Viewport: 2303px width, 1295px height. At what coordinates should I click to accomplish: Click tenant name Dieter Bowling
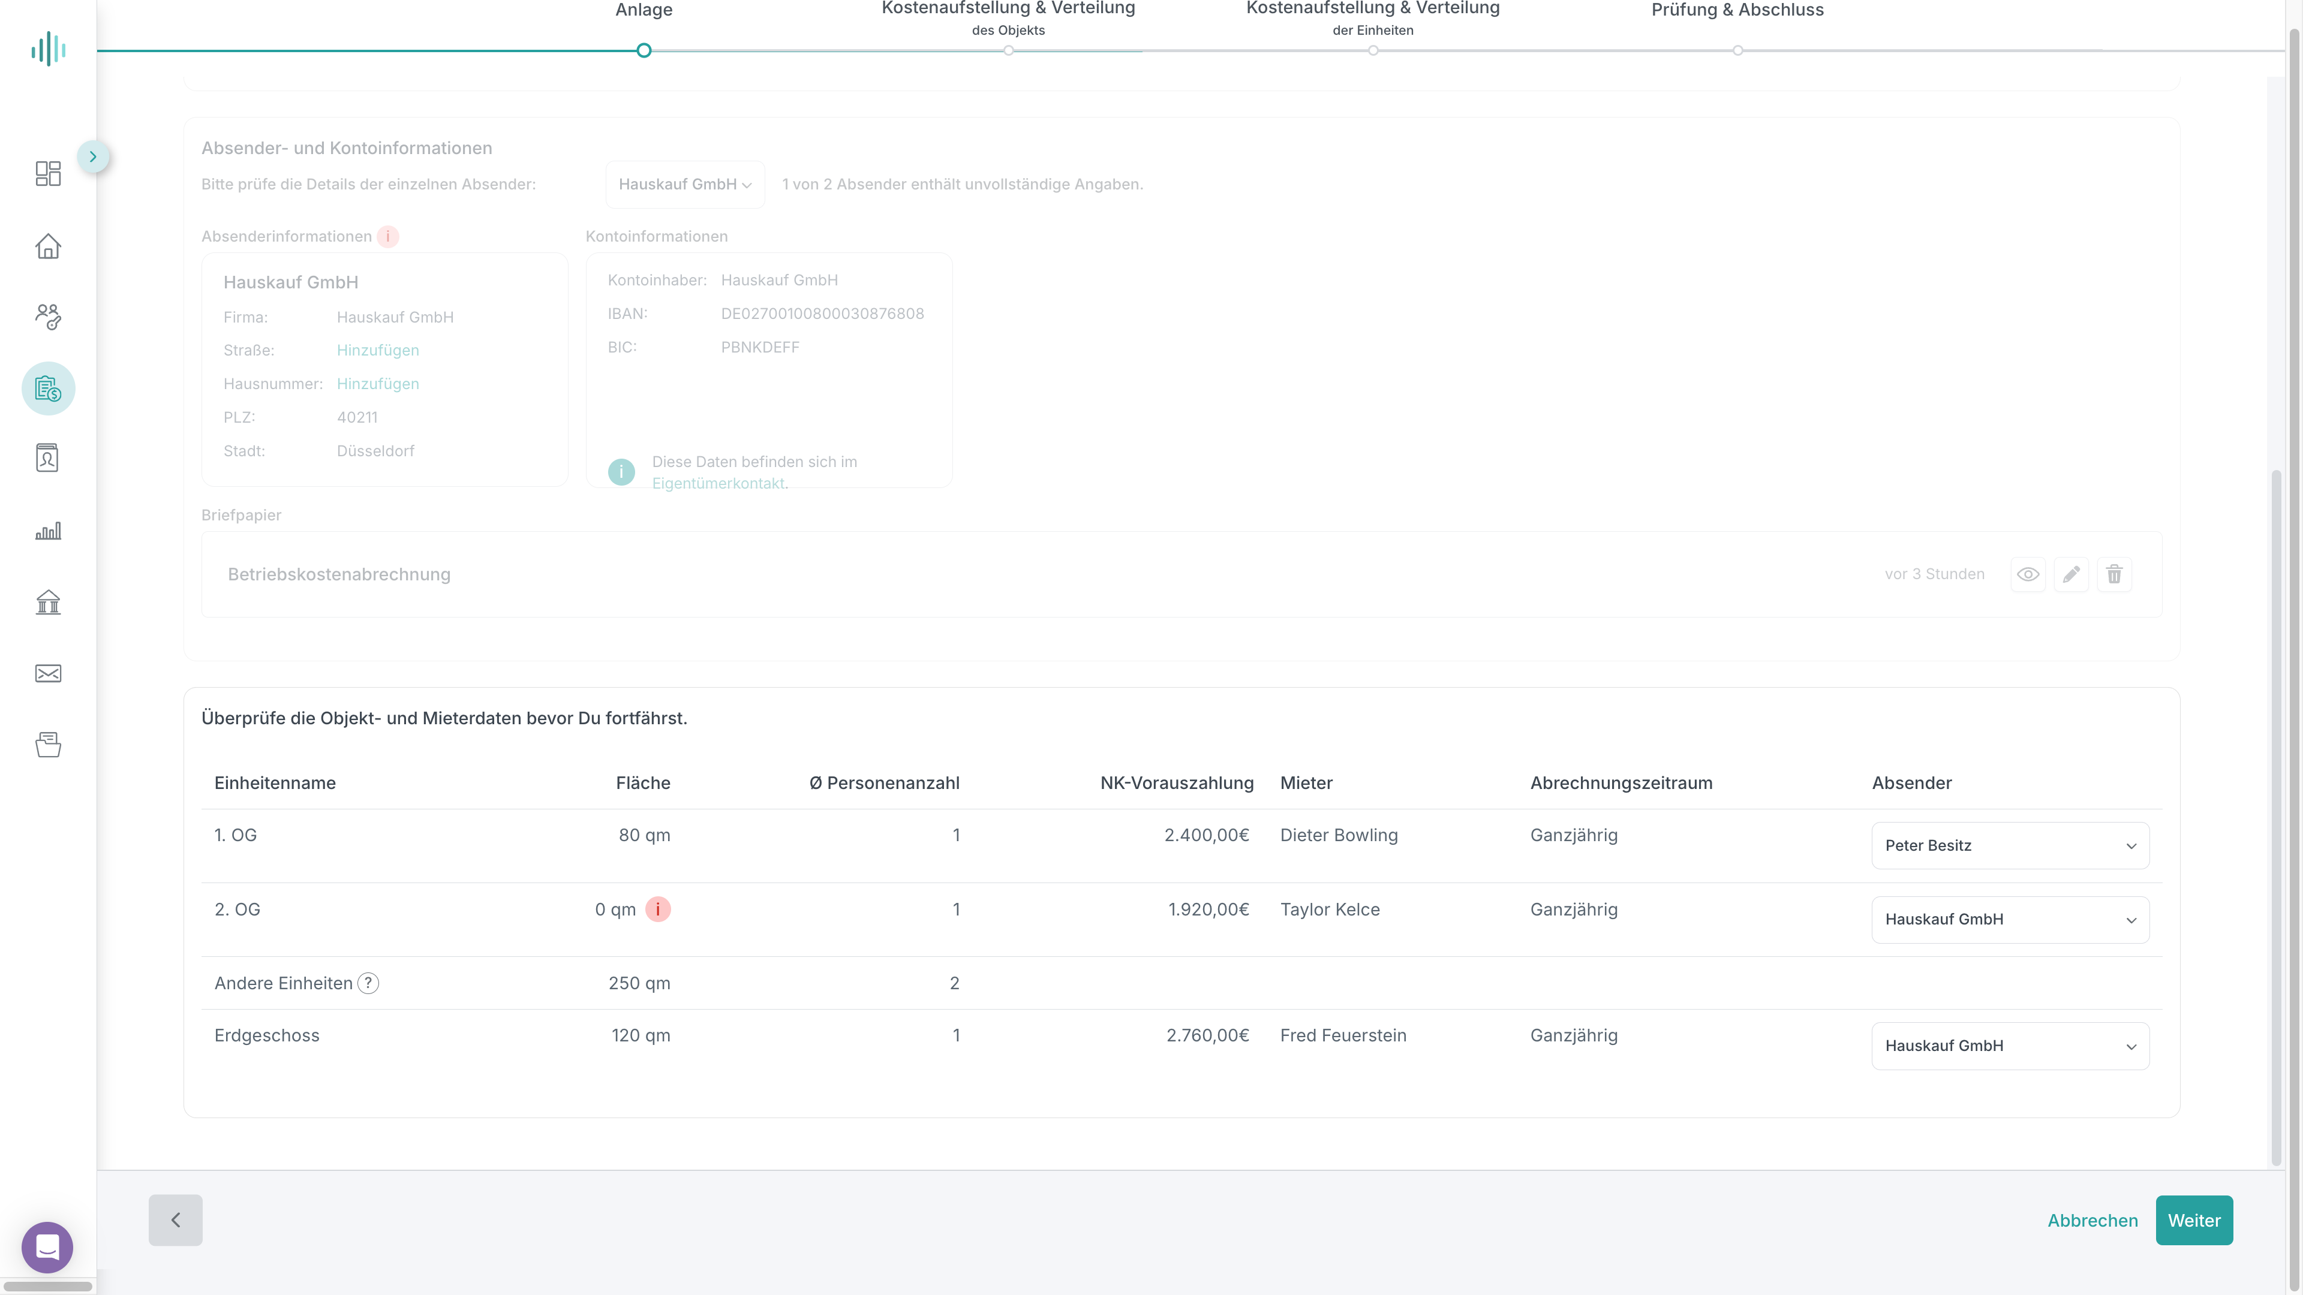pos(1339,835)
